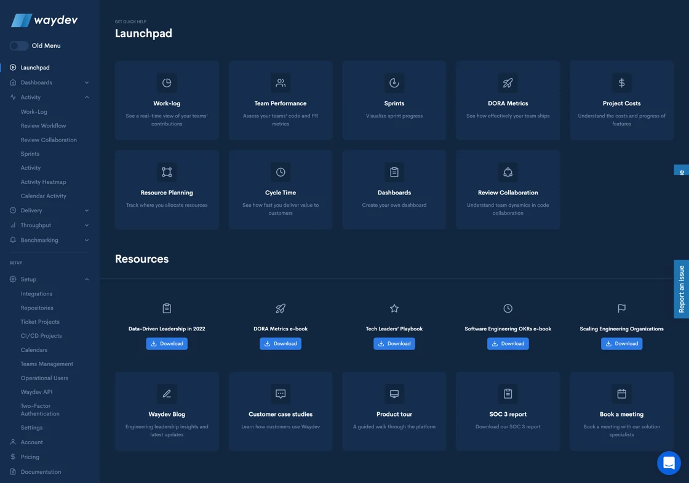The image size is (689, 483).
Task: Click the Waydev Blog pencil icon
Action: (167, 393)
